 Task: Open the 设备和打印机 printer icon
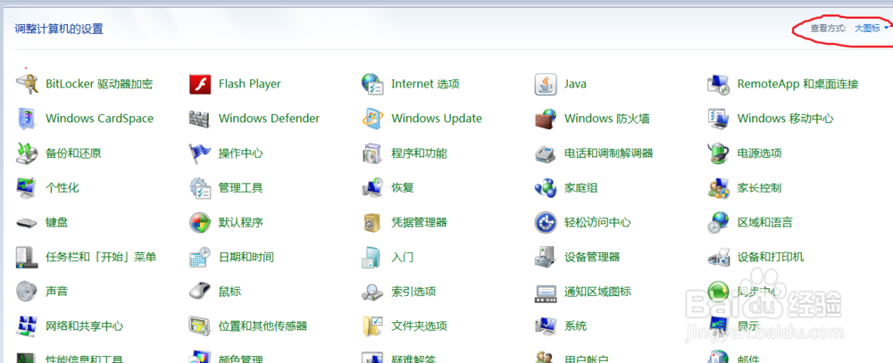pyautogui.click(x=719, y=257)
